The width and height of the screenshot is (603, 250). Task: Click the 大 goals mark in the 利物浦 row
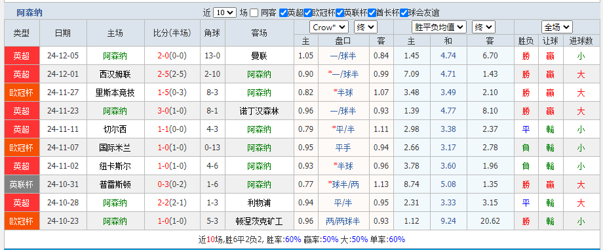pos(581,203)
